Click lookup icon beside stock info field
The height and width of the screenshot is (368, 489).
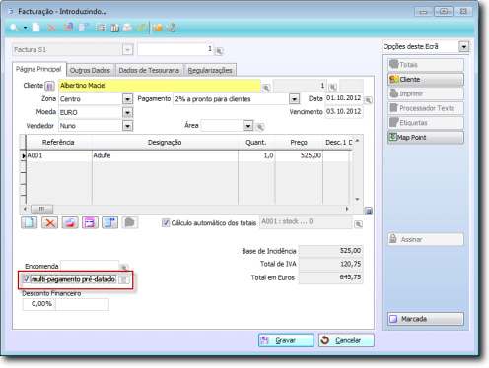tap(358, 224)
